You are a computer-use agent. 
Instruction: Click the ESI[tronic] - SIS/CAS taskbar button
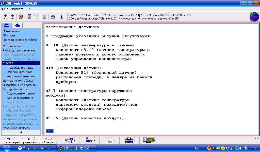point(76,148)
